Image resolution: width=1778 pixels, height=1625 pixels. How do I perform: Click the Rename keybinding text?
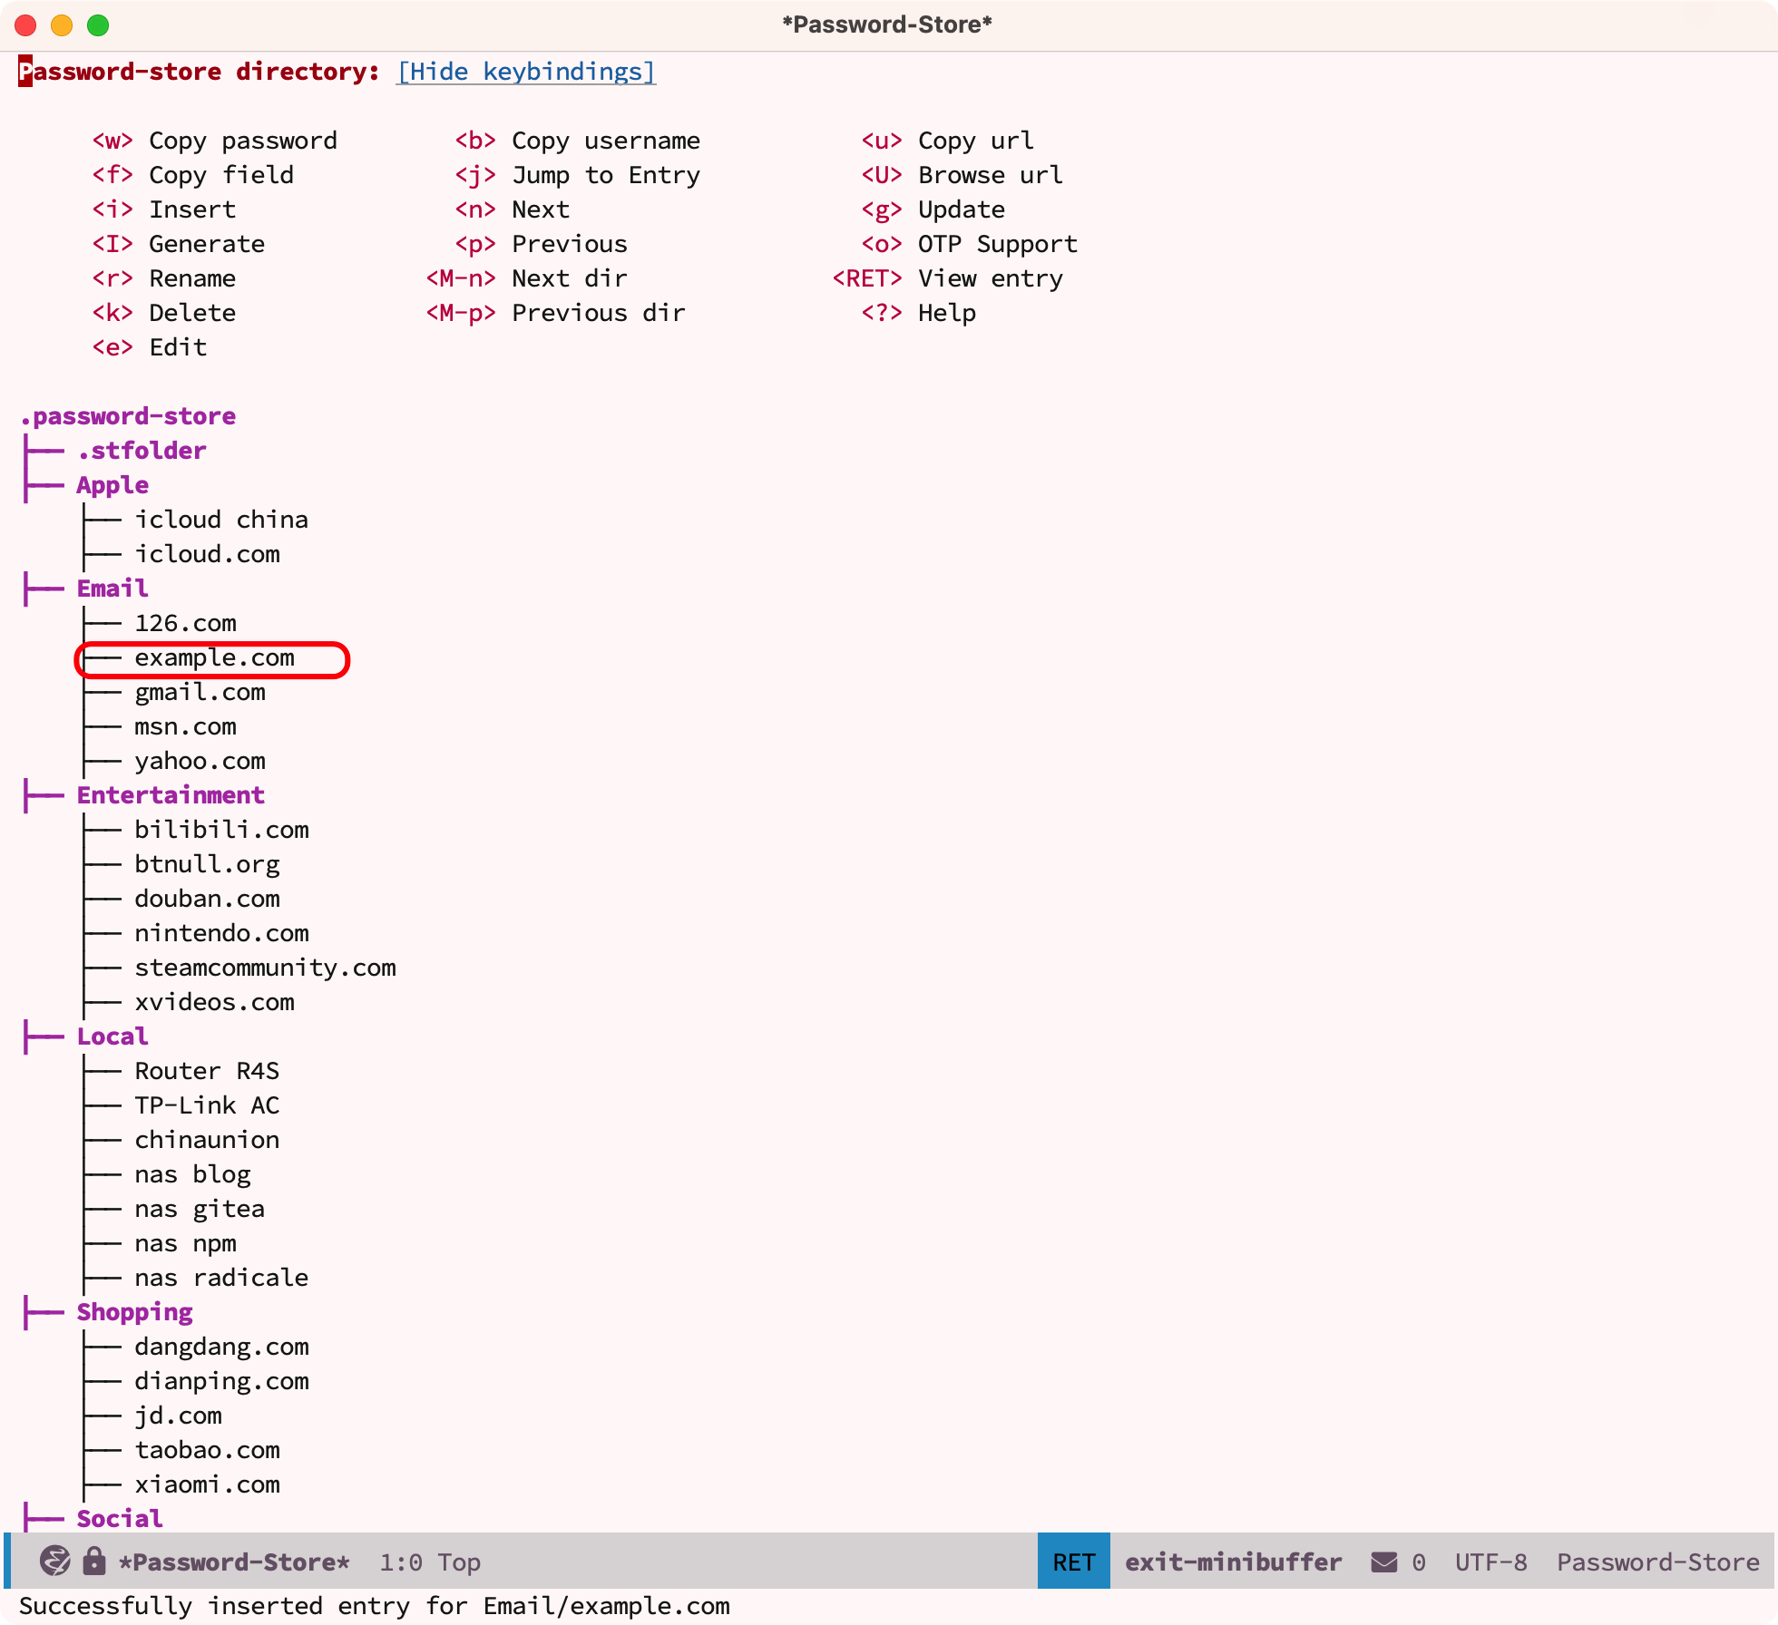click(x=192, y=278)
